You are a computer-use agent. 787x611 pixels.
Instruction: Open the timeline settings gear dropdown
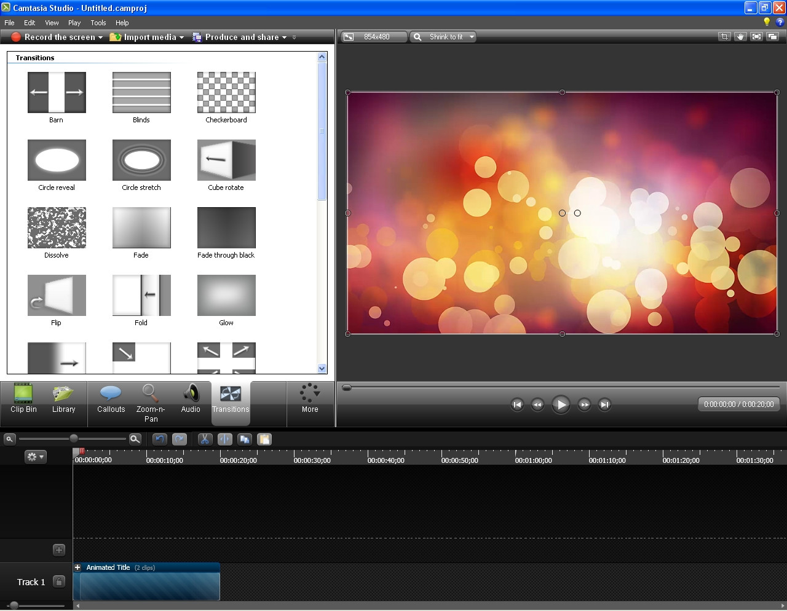pyautogui.click(x=35, y=457)
